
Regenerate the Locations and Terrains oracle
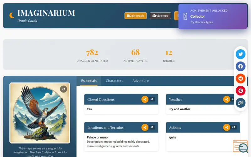[x=152, y=127]
